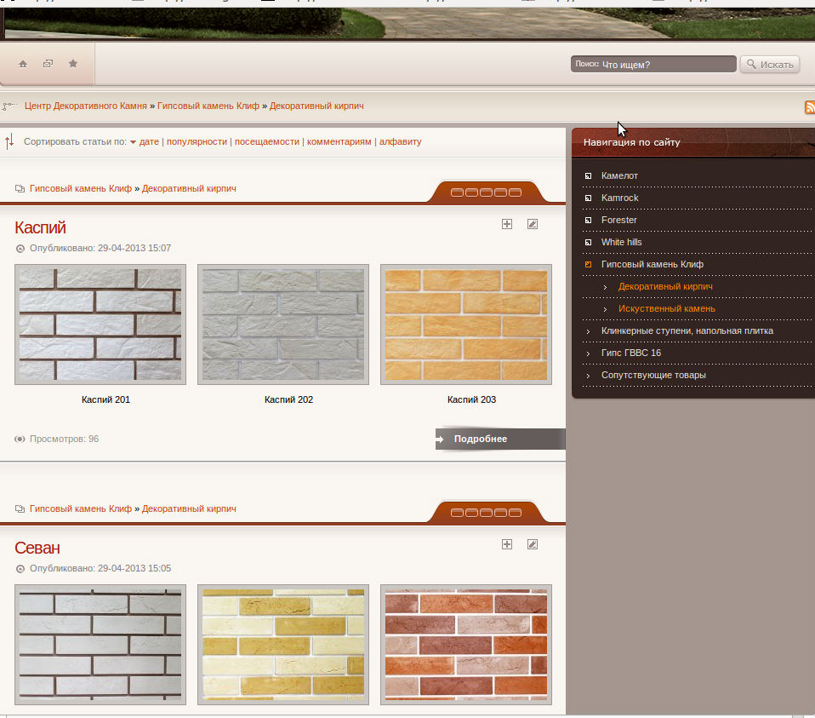Open Подробнее for Каспий article
This screenshot has width=815, height=718.
tap(500, 439)
